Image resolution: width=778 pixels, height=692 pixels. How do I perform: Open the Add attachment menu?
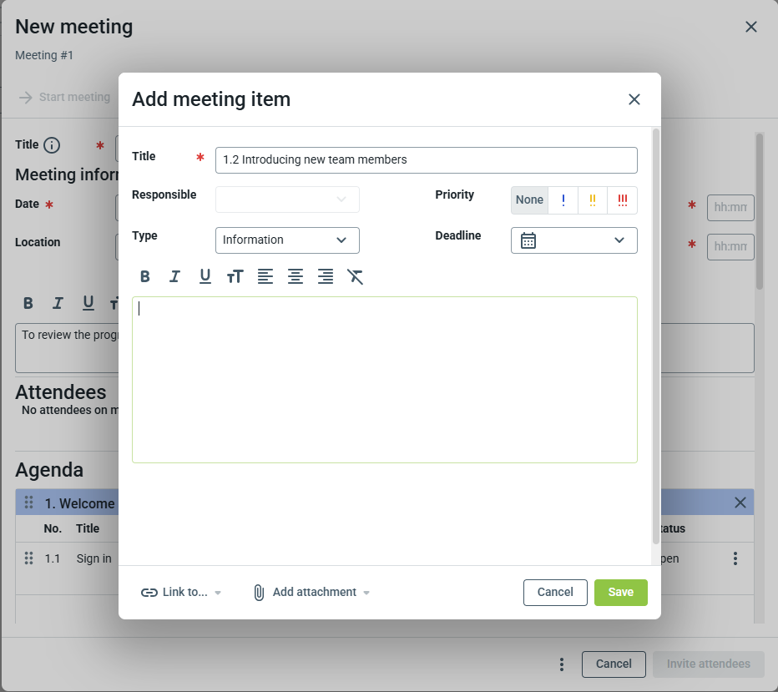pyautogui.click(x=311, y=593)
